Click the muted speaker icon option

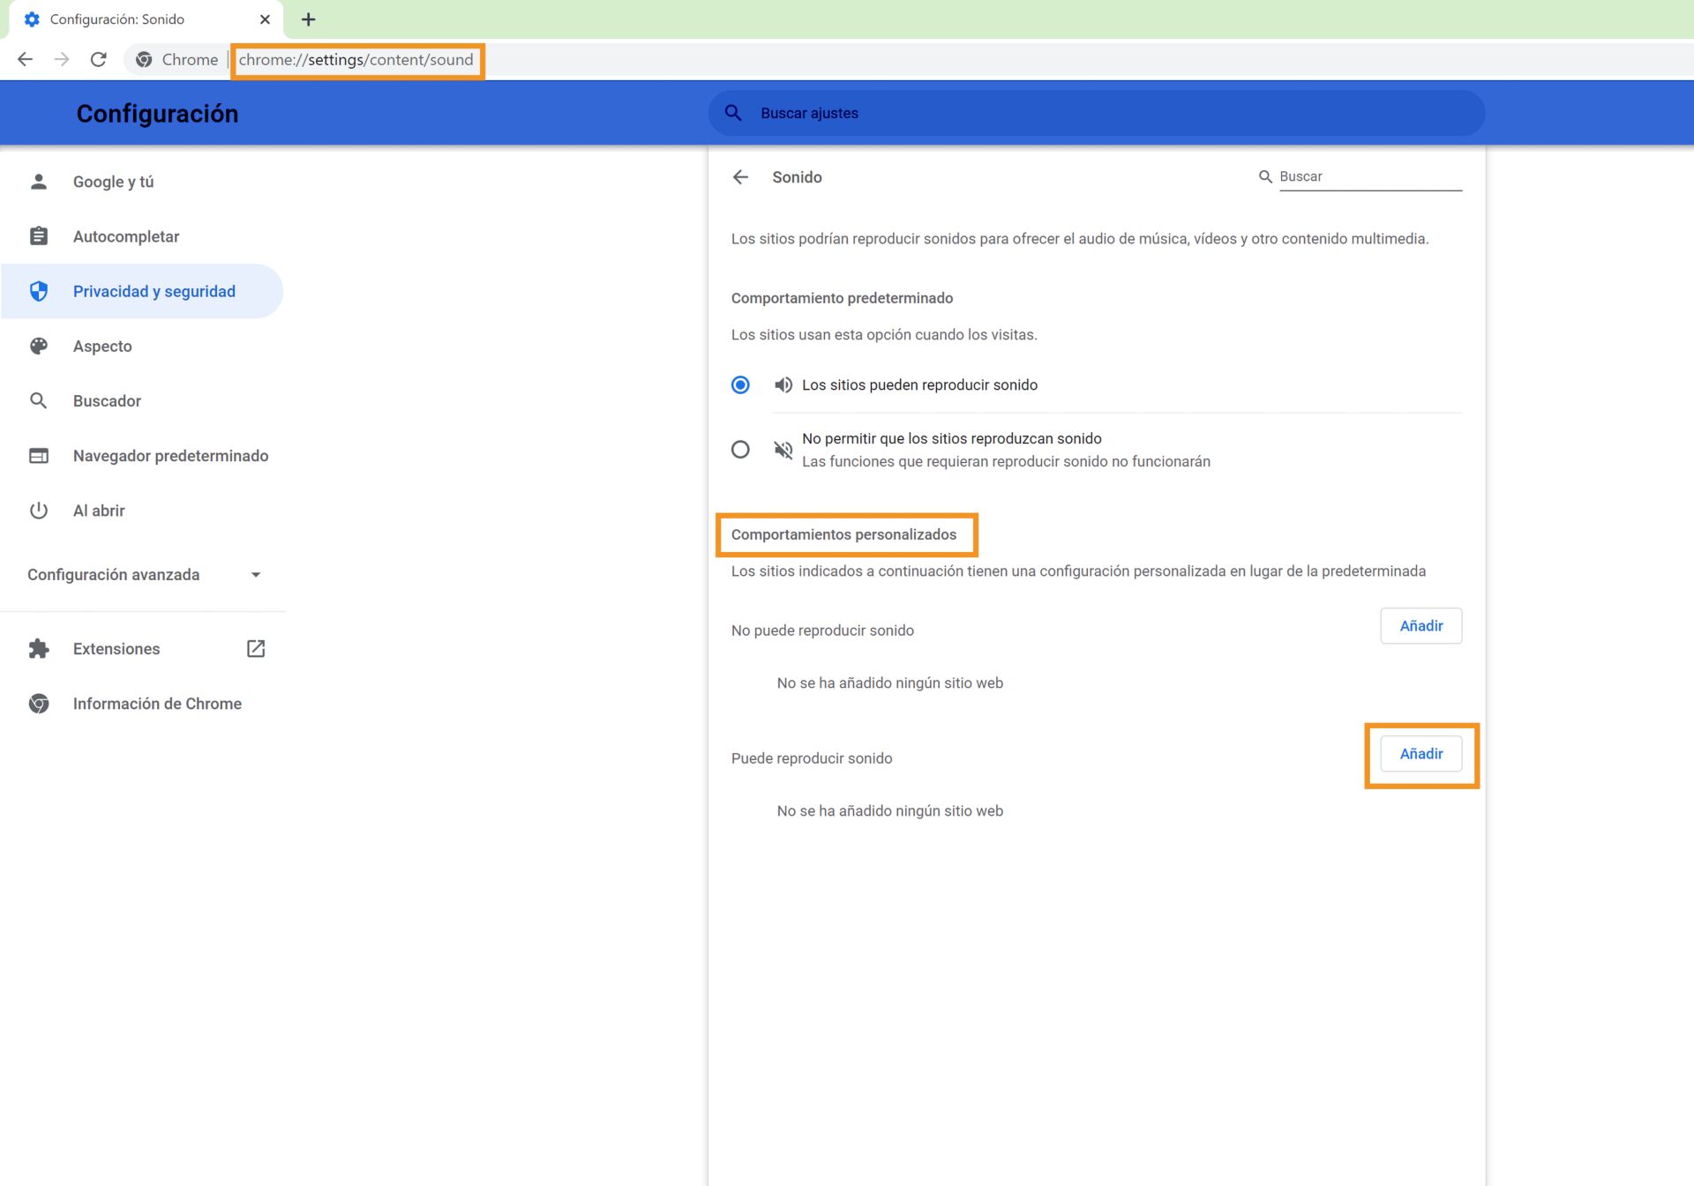[783, 450]
